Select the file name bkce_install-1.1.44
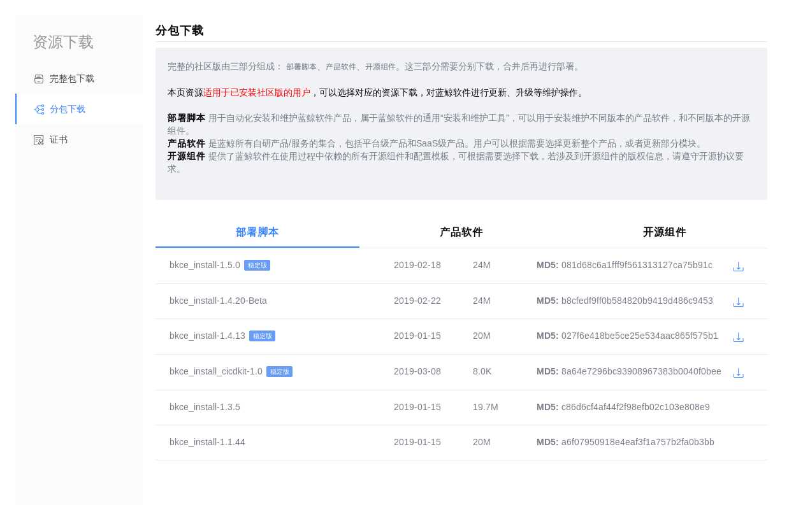This screenshot has height=505, width=803. (207, 442)
